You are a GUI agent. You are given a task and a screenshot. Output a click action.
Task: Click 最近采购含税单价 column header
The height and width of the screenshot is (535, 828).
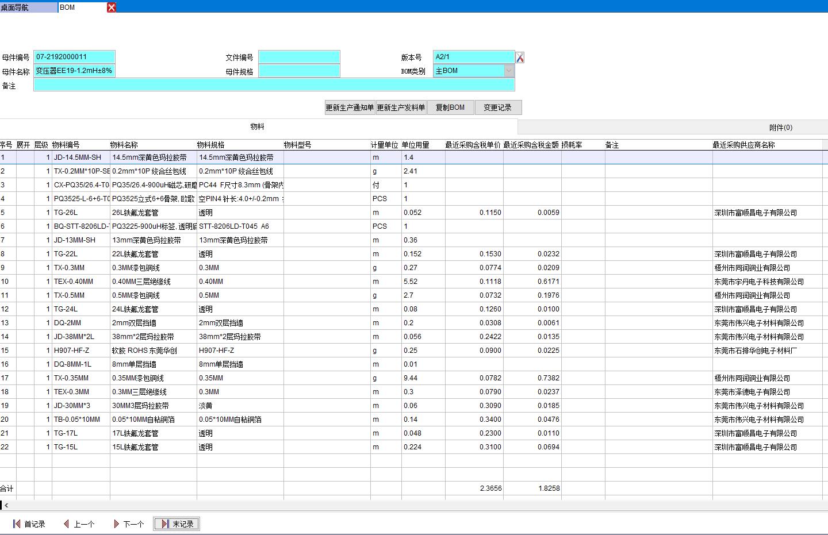[x=473, y=145]
